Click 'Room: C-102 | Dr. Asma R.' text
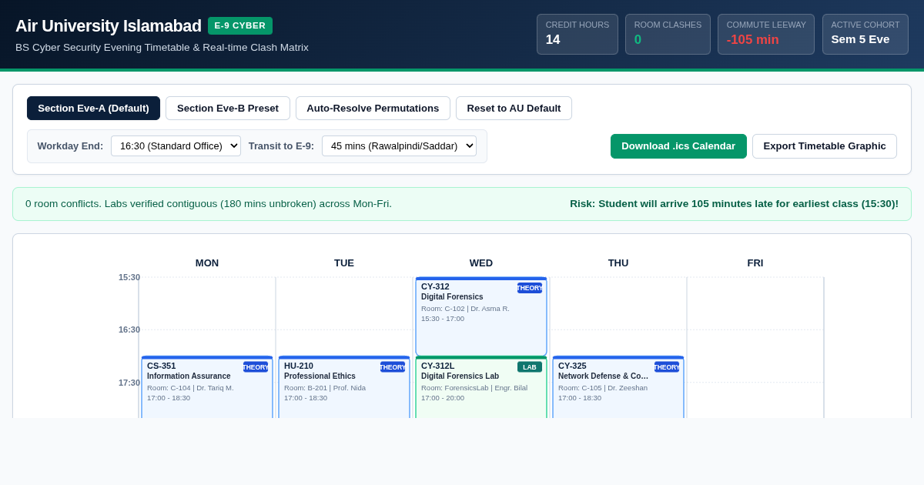 click(x=465, y=309)
